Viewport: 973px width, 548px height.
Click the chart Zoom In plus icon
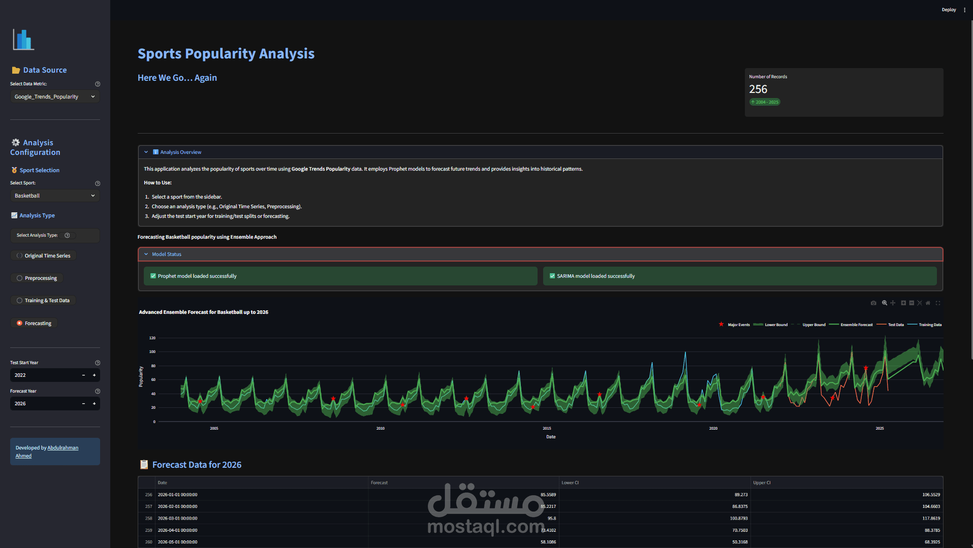coord(903,303)
